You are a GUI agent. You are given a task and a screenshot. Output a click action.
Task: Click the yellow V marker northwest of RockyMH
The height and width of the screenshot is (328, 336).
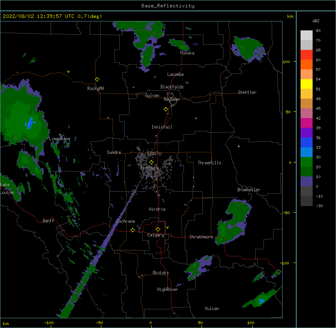point(68,72)
